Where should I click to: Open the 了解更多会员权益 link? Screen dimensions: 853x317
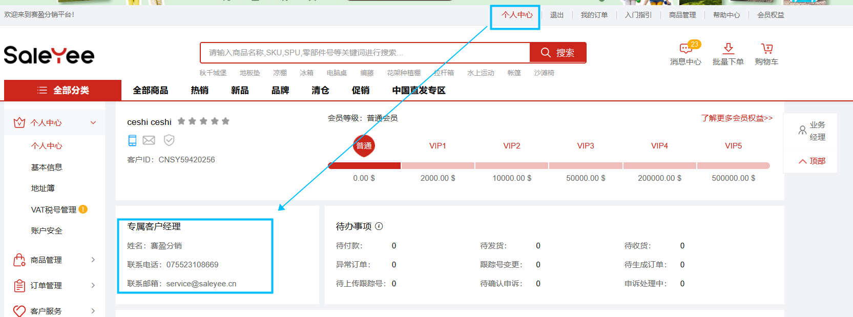[736, 118]
